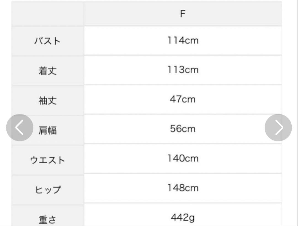
Task: Go to the previous image with left arrow
Action: [20, 127]
